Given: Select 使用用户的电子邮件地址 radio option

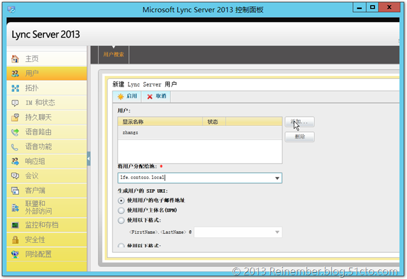Looking at the screenshot, I should click(122, 201).
